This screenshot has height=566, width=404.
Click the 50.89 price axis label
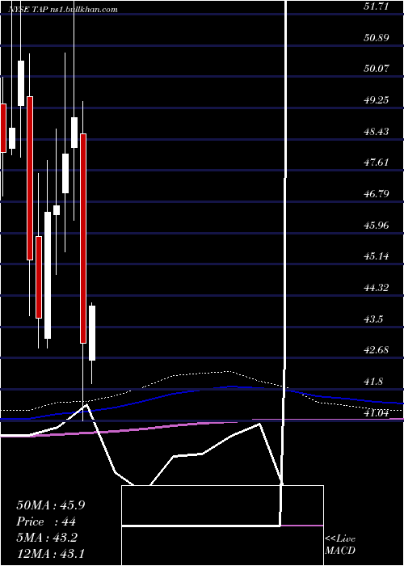click(377, 37)
